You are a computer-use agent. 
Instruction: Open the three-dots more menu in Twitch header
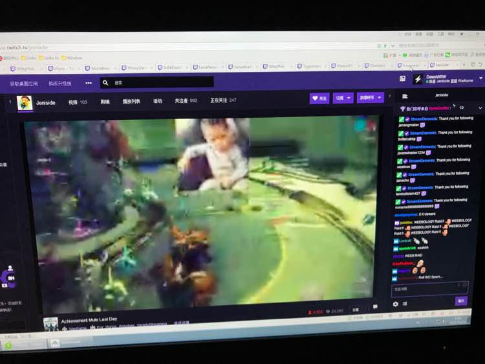click(x=89, y=83)
